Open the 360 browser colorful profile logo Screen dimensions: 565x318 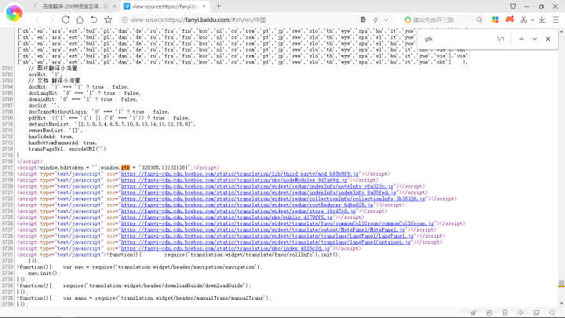tap(14, 13)
